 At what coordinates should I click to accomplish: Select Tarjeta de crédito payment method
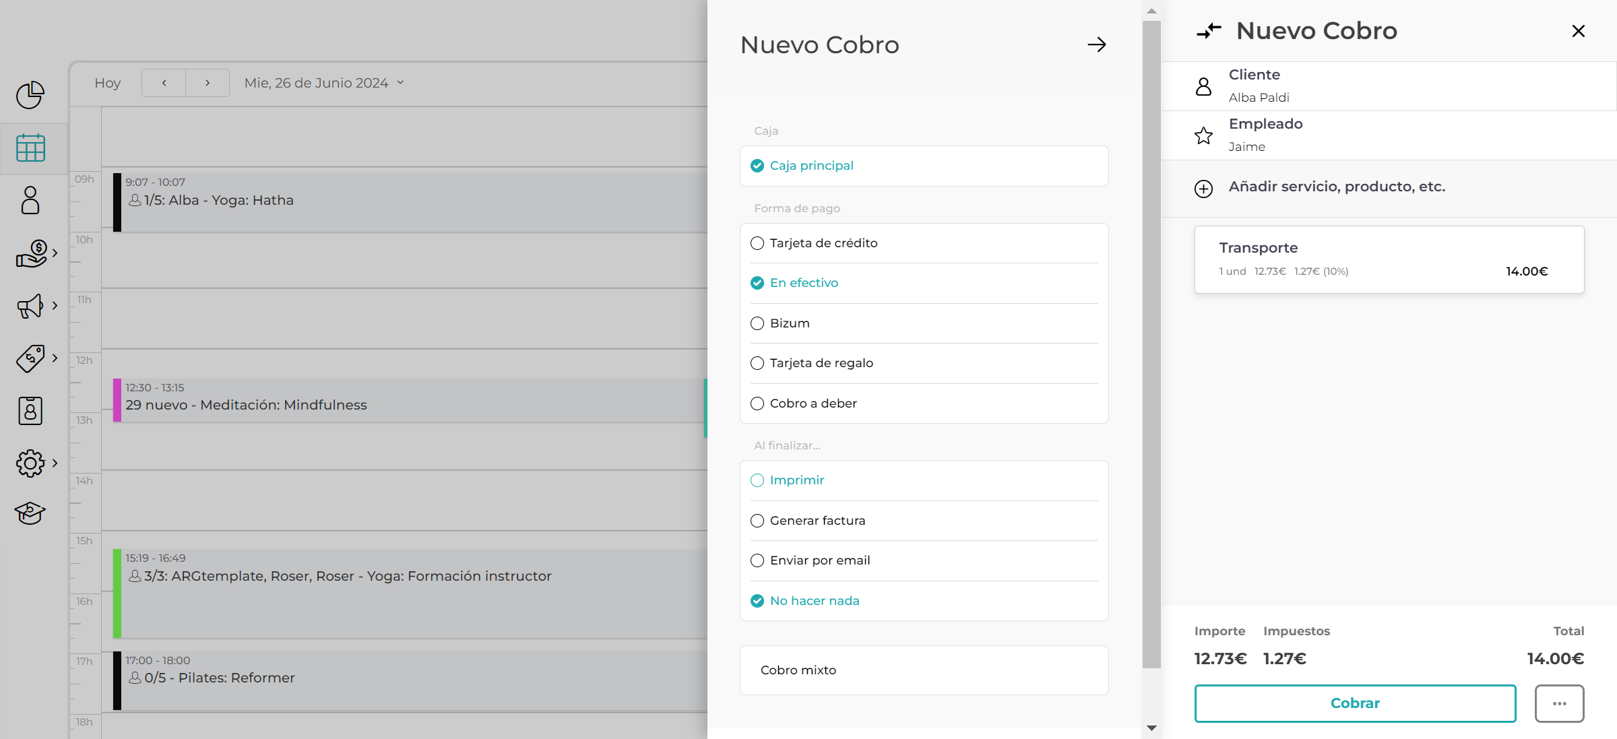coord(924,243)
